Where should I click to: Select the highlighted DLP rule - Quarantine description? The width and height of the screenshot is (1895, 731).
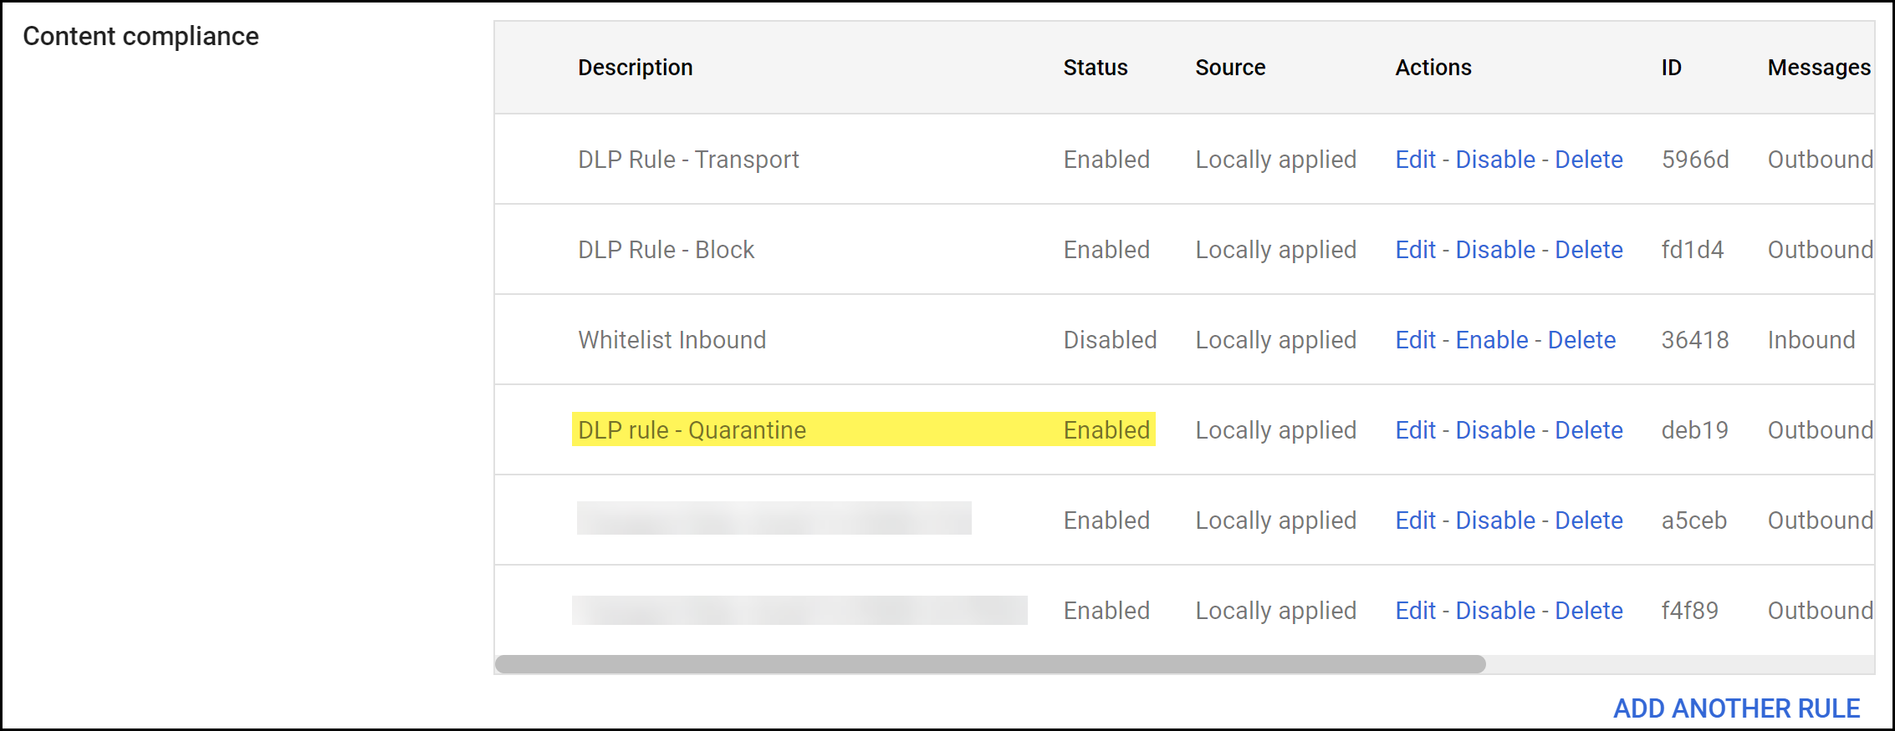click(692, 430)
